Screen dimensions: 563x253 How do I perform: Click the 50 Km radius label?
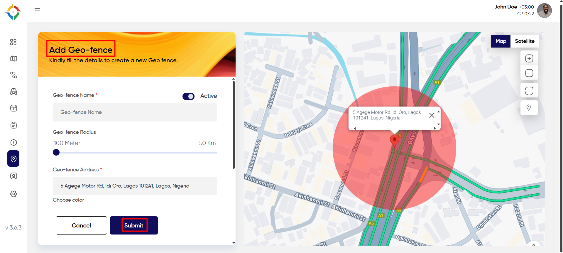tap(207, 143)
